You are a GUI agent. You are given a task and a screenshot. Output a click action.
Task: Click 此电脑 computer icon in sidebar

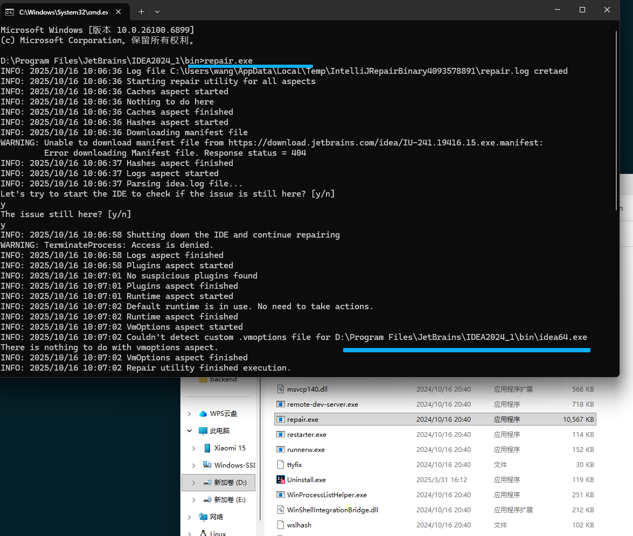203,430
